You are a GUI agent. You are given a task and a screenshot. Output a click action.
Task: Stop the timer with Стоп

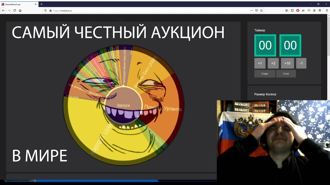click(286, 74)
